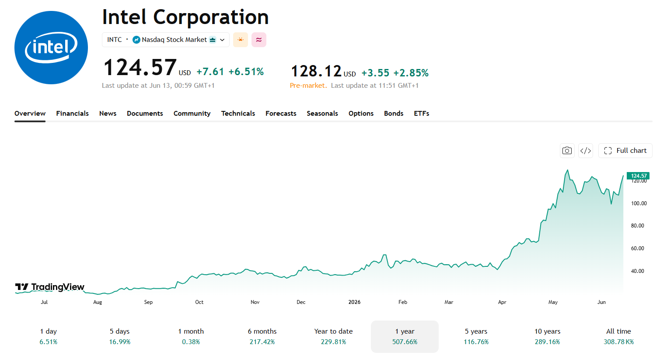This screenshot has height=362, width=660.
Task: Click the +2.85% pre-market percentage
Action: pos(411,73)
